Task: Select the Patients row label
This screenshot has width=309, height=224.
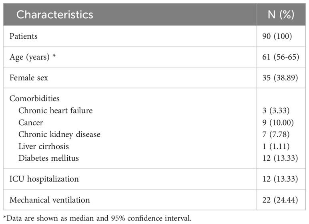Action: coord(24,36)
